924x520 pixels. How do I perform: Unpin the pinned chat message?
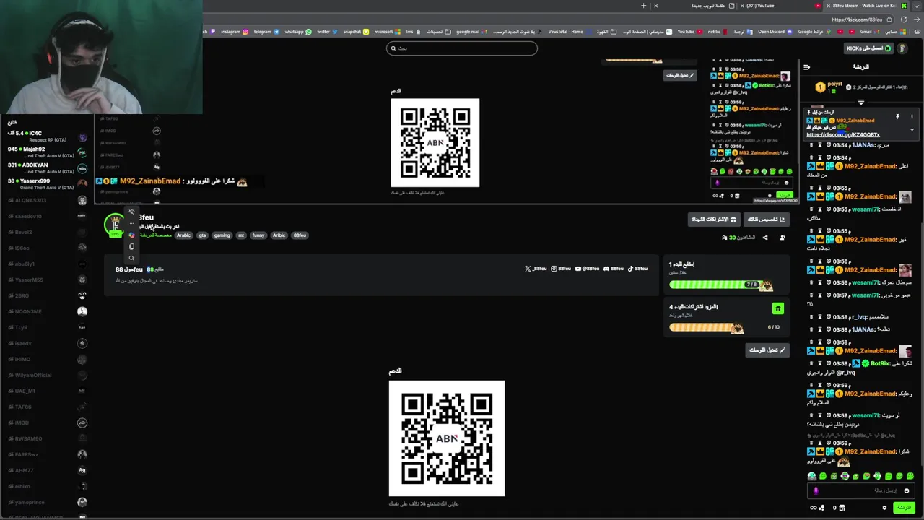897,116
